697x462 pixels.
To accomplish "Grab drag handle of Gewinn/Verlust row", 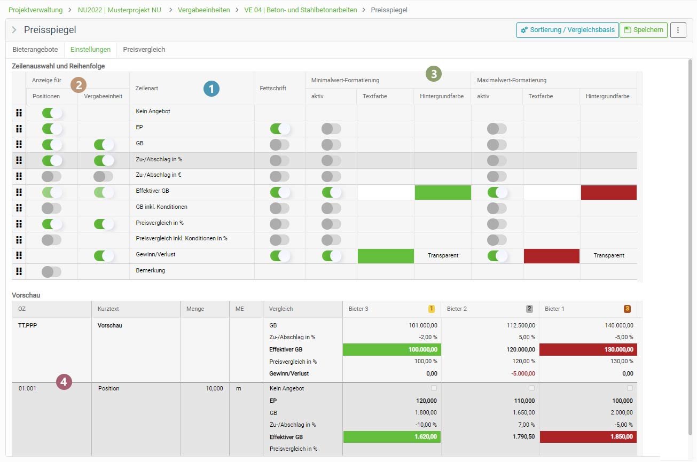I will coord(19,255).
